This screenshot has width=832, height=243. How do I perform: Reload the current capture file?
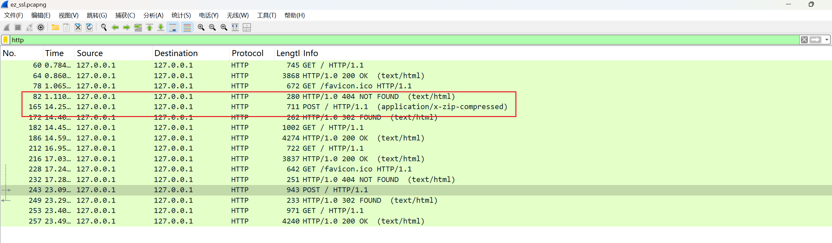click(x=89, y=27)
